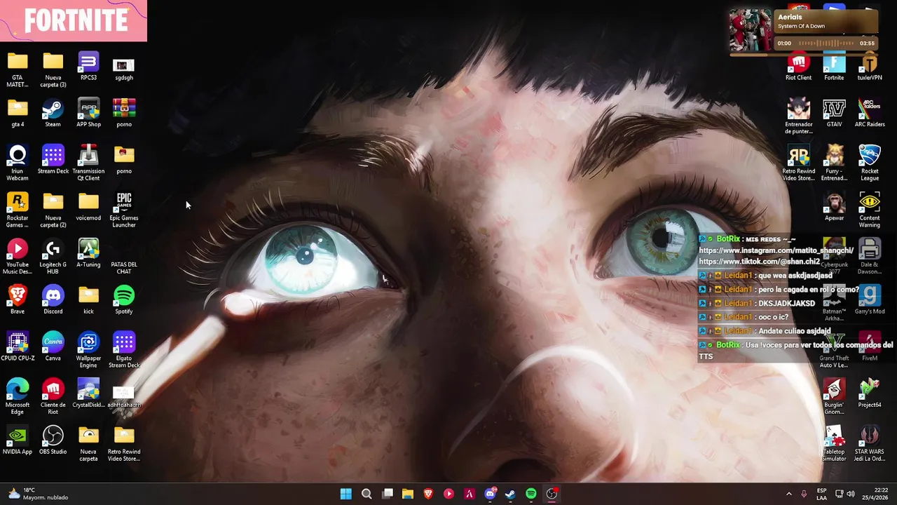Open the Nueva carpeta (2) folder
This screenshot has width=897, height=505.
[53, 210]
